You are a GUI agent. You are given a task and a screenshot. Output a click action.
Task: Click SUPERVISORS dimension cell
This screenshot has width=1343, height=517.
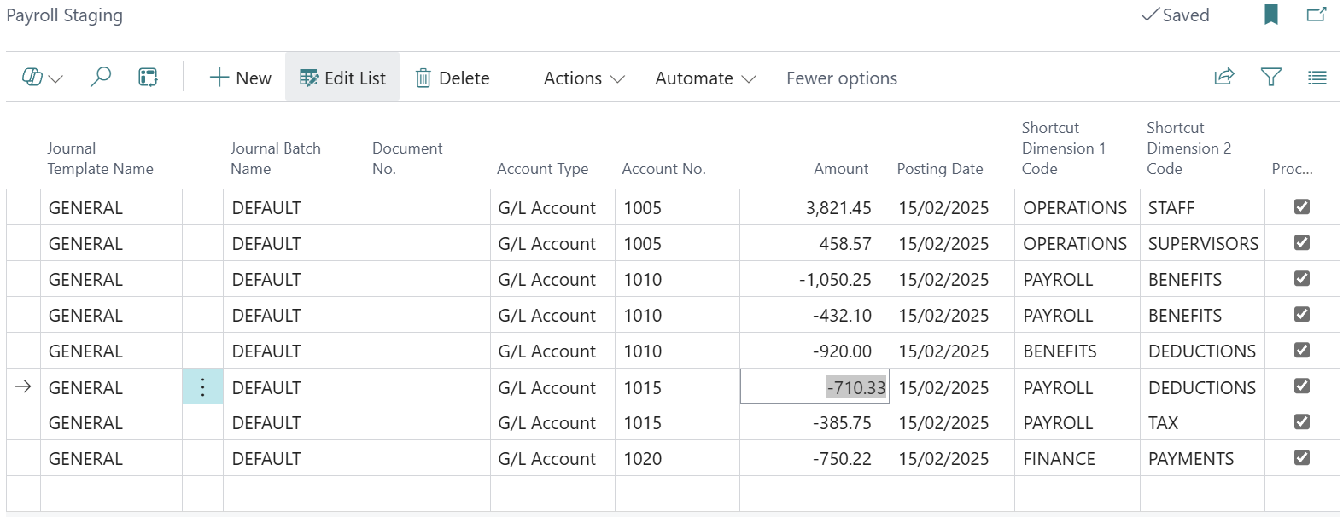tap(1202, 243)
